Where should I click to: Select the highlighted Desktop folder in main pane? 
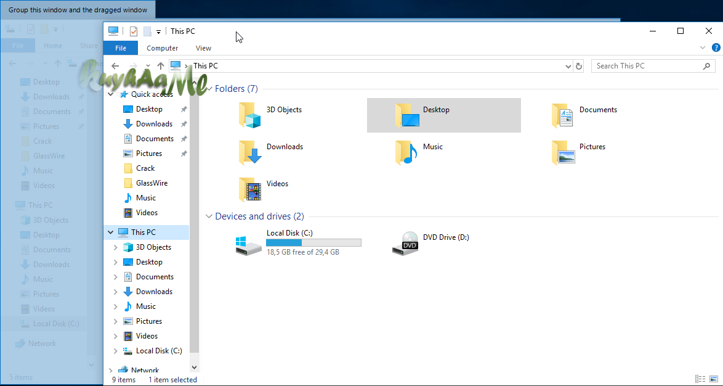(x=443, y=115)
